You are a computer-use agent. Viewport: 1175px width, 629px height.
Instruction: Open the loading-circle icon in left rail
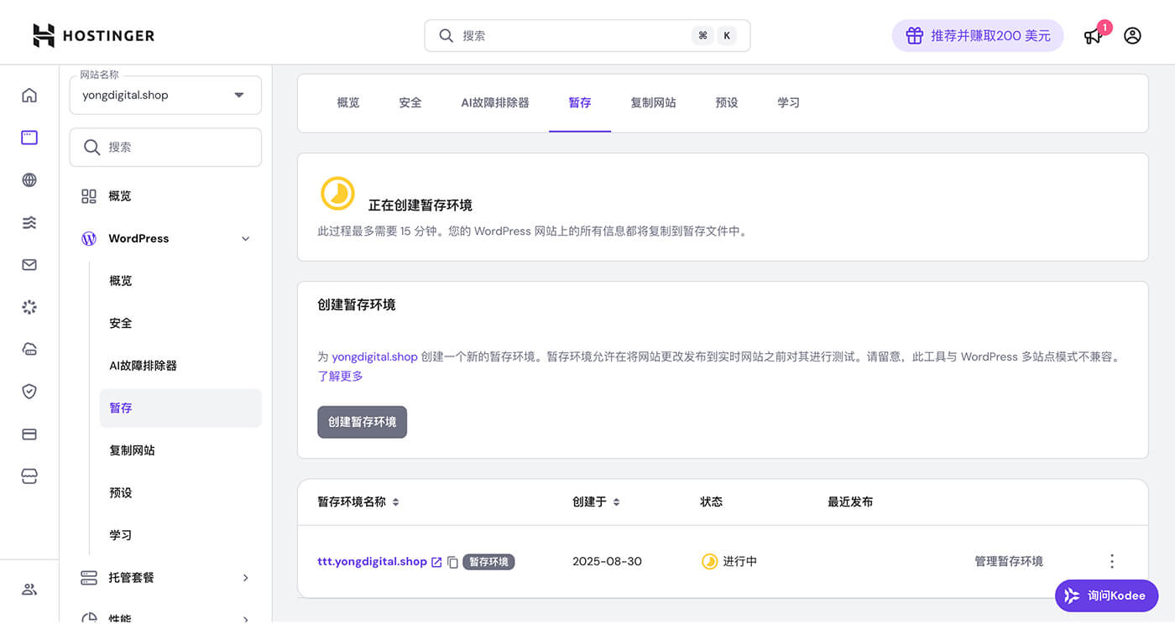(x=29, y=307)
